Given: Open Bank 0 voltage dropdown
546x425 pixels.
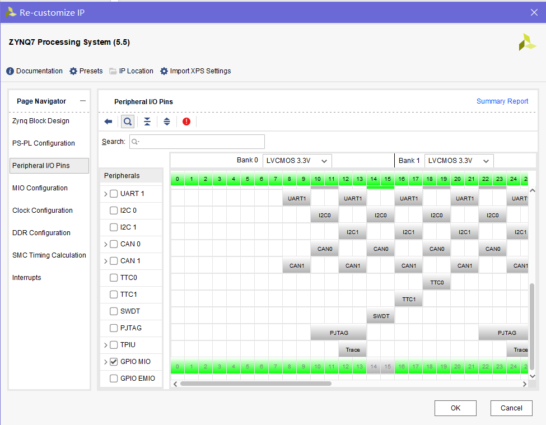Looking at the screenshot, I should (297, 161).
